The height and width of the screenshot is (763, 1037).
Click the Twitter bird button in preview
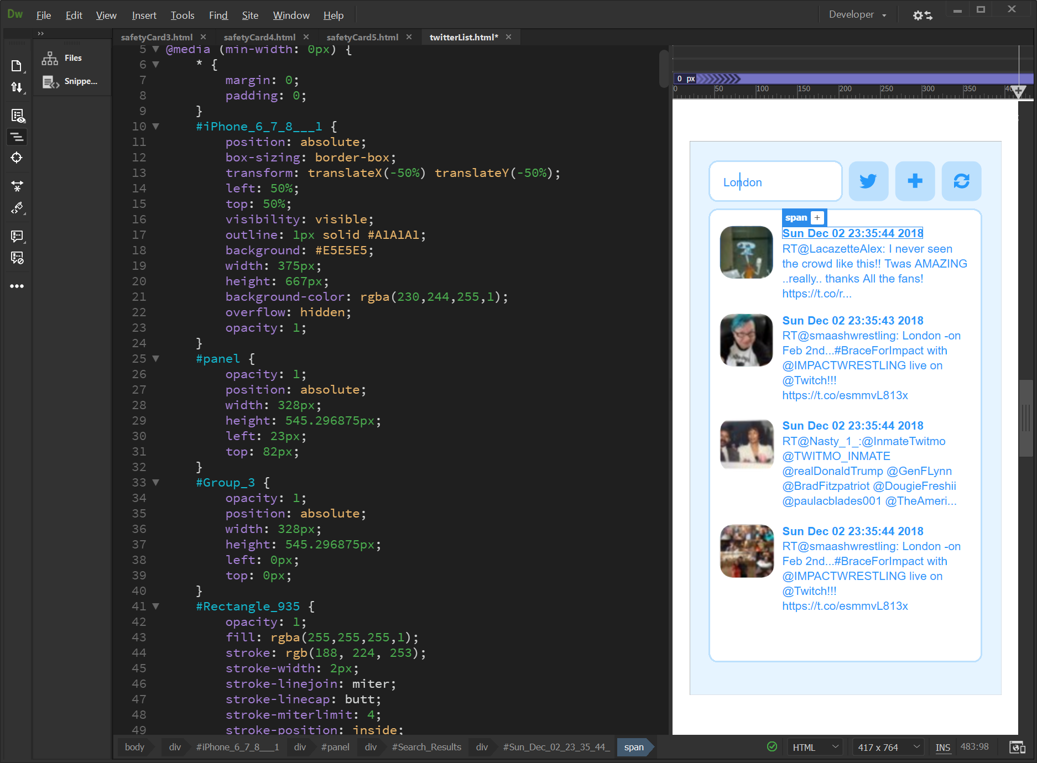[x=868, y=181]
